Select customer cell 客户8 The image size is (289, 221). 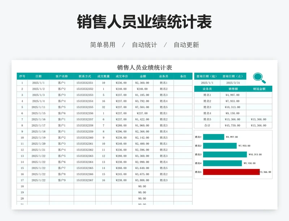[x=61, y=174]
